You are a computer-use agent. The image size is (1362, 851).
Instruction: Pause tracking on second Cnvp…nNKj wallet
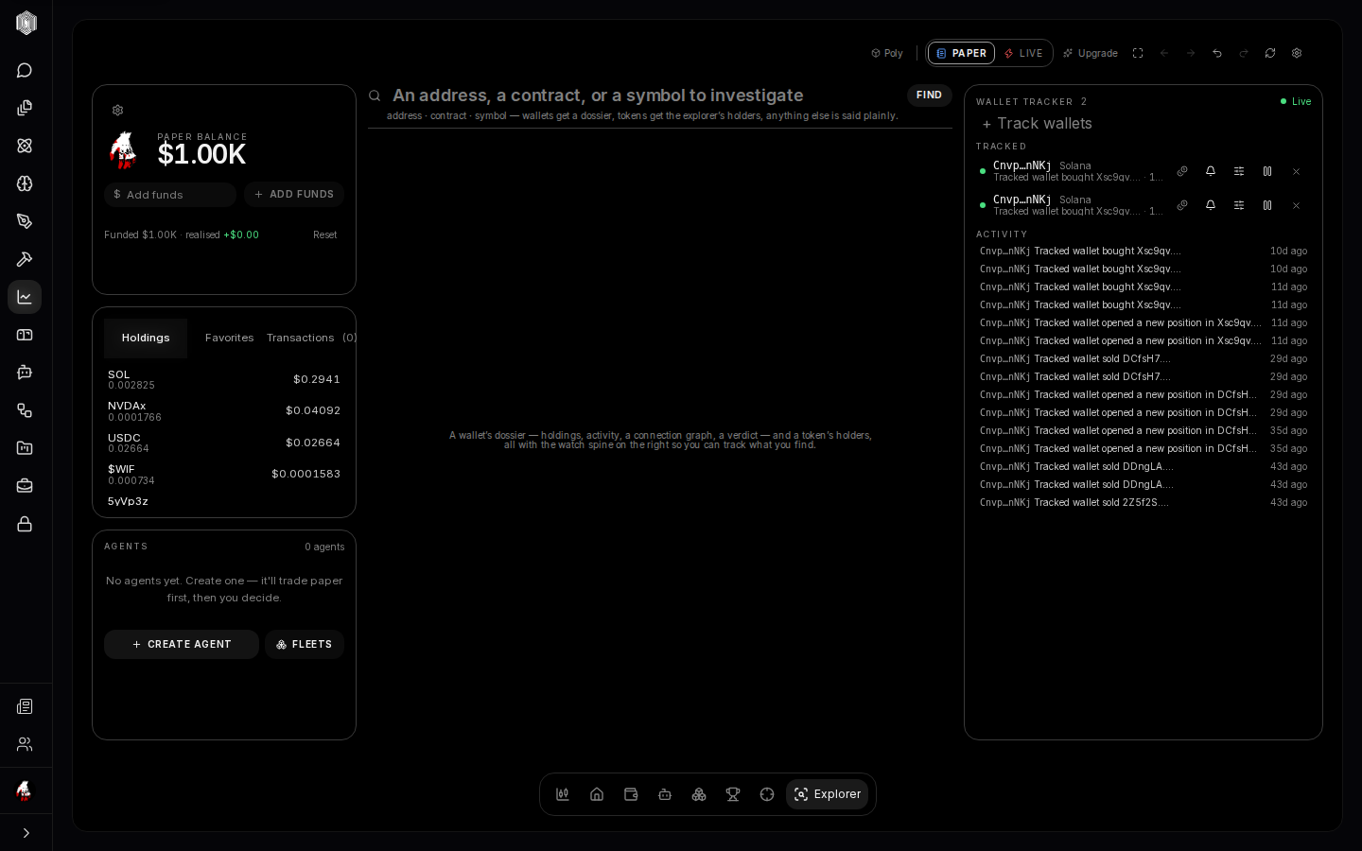(x=1267, y=205)
